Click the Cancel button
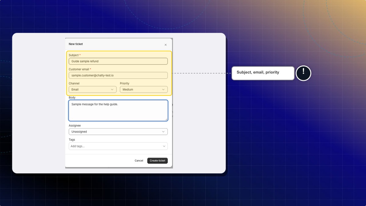The width and height of the screenshot is (366, 206). 139,161
